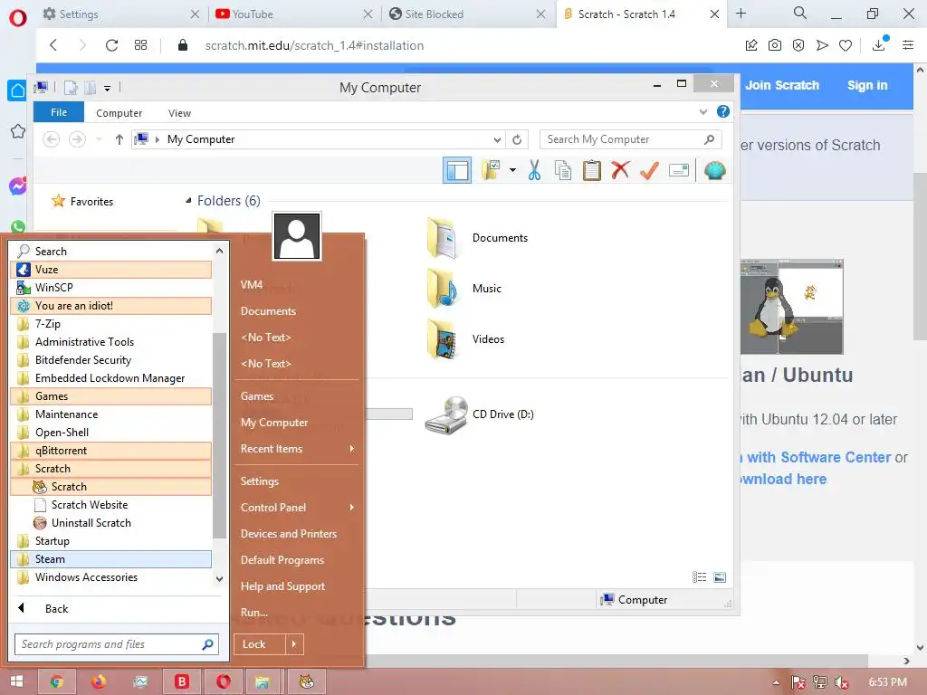The height and width of the screenshot is (695, 927).
Task: Click the Opera heart bookmark icon
Action: 846,45
